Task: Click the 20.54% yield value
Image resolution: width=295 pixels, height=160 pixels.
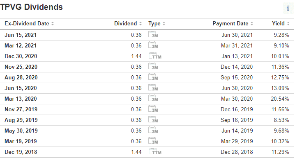Action: pos(280,99)
